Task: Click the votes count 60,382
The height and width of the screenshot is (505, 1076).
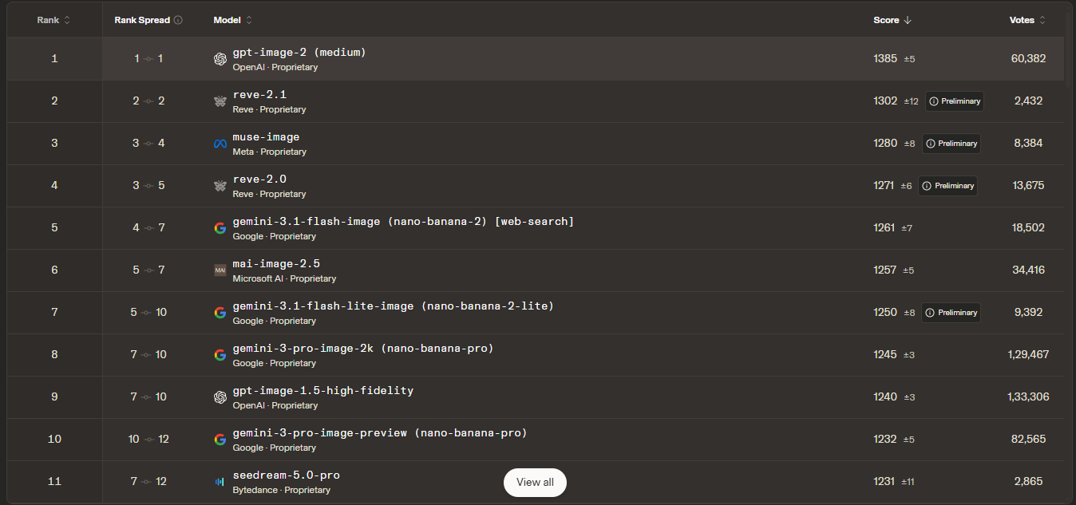Action: tap(1028, 59)
